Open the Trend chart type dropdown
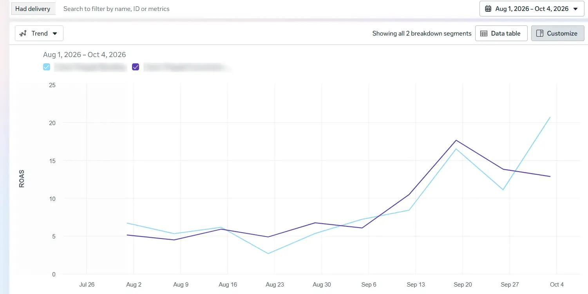The width and height of the screenshot is (588, 294). [x=39, y=33]
